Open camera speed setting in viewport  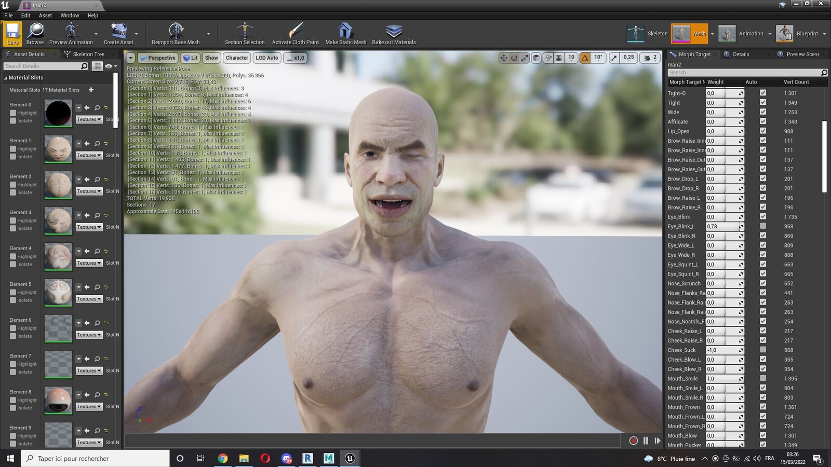click(651, 58)
